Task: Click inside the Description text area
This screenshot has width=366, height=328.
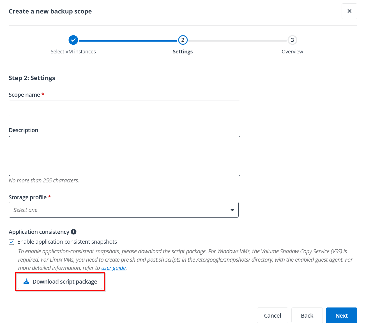Action: pos(124,156)
